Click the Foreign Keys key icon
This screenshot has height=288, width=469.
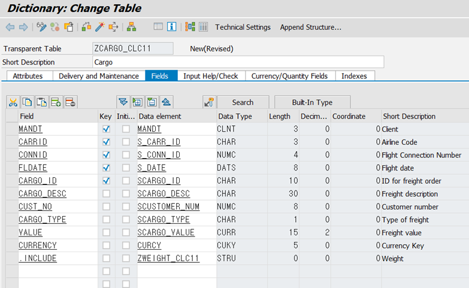click(x=209, y=102)
